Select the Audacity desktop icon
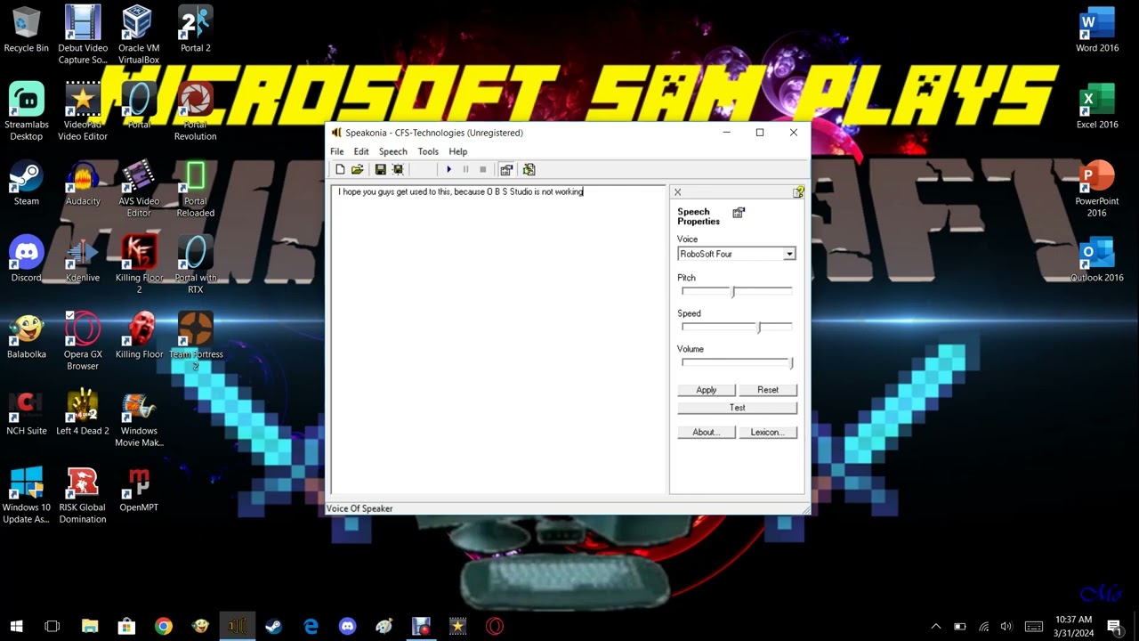 (x=83, y=183)
